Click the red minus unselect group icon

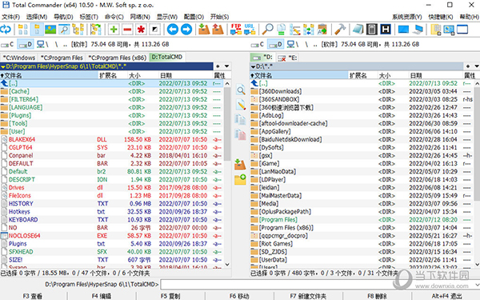coord(127,30)
